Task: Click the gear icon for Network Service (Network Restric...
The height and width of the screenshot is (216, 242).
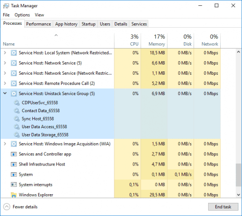Action: click(x=14, y=73)
